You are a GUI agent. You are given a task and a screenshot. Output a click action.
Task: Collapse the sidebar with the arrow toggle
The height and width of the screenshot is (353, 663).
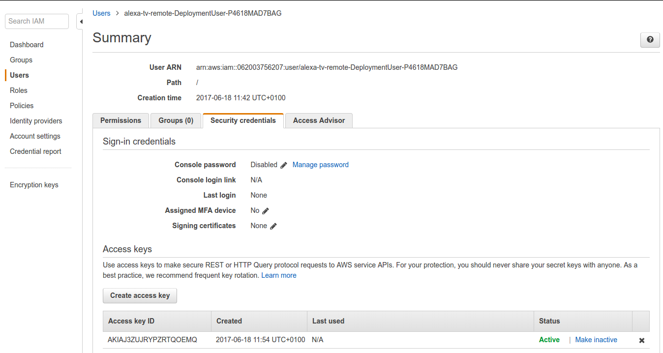click(x=80, y=22)
